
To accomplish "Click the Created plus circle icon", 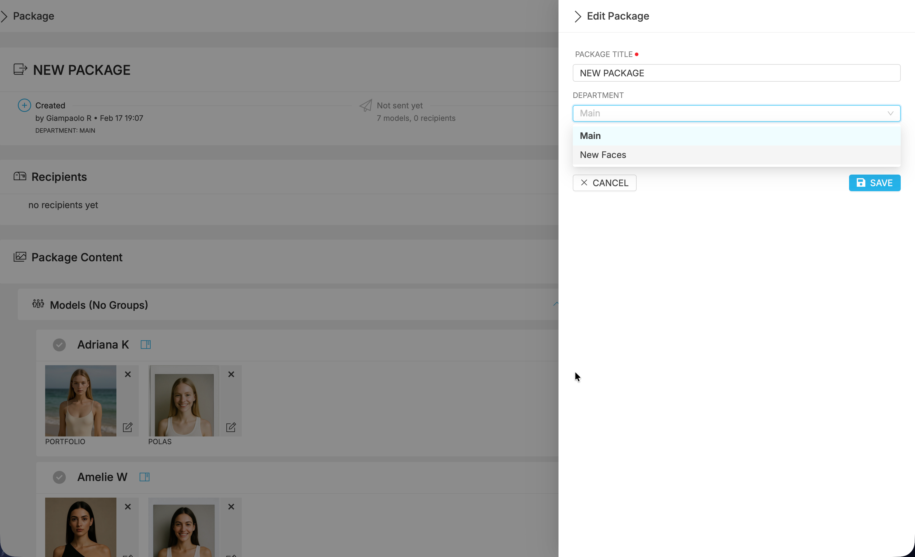I will (x=24, y=105).
